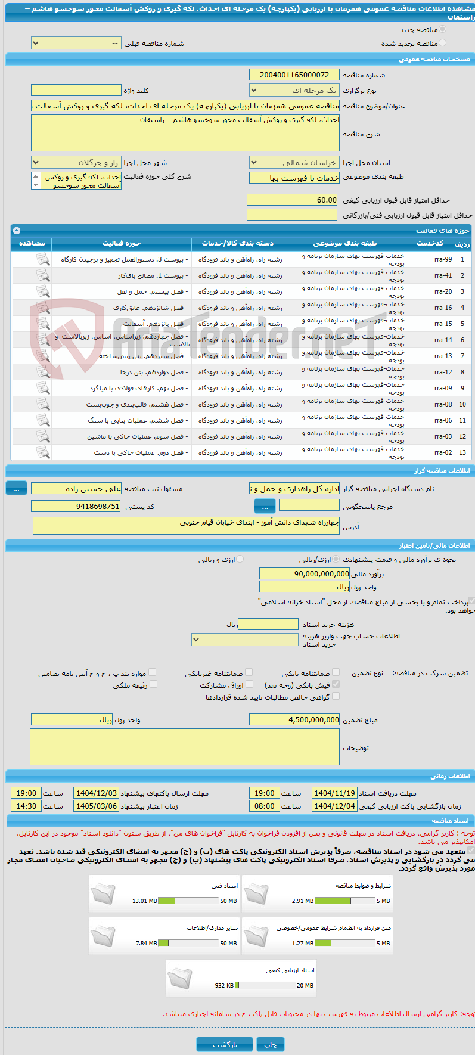The width and height of the screenshot is (475, 1055).
Task: Open lookup button next to مسئول ثبت مناقصه
Action: click(16, 488)
